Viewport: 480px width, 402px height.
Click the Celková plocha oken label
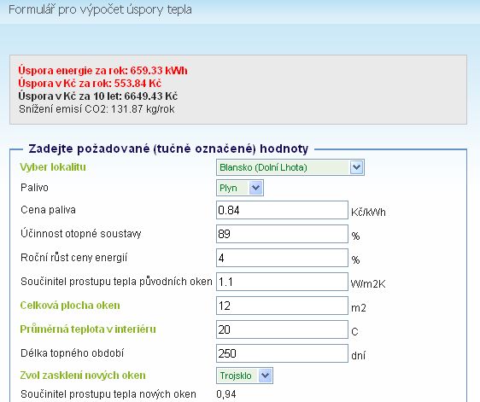(x=70, y=306)
